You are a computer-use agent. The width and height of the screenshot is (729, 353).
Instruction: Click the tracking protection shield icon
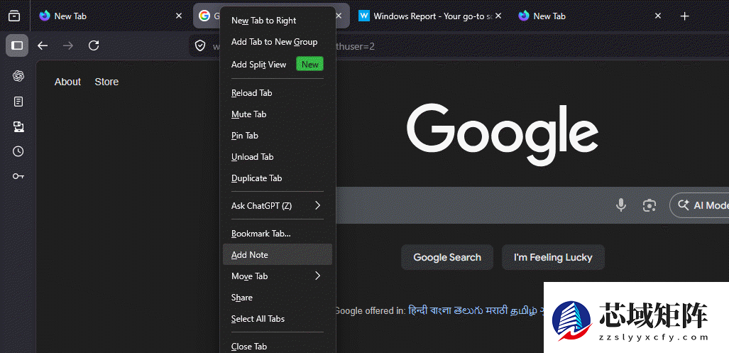pos(202,46)
